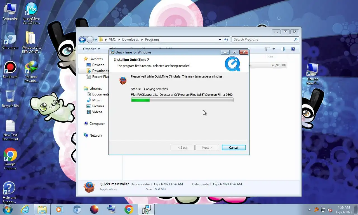Select Network in the navigation pane
Image resolution: width=358 pixels, height=215 pixels.
point(96,135)
